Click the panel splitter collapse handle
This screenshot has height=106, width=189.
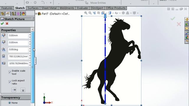pos(35,61)
